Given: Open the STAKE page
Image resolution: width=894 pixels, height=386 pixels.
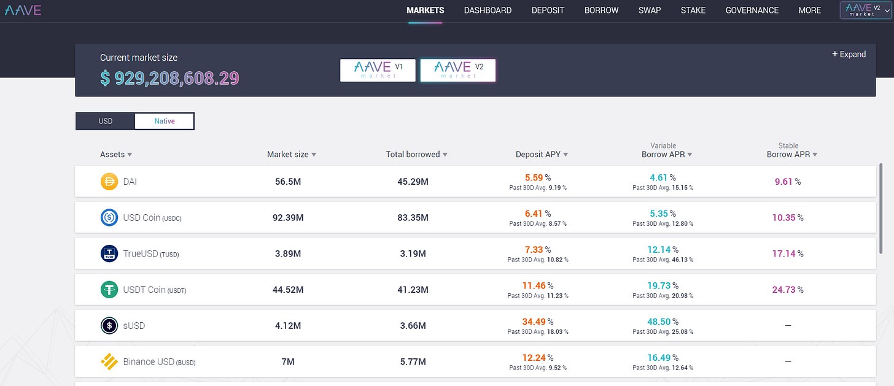Looking at the screenshot, I should pyautogui.click(x=693, y=10).
